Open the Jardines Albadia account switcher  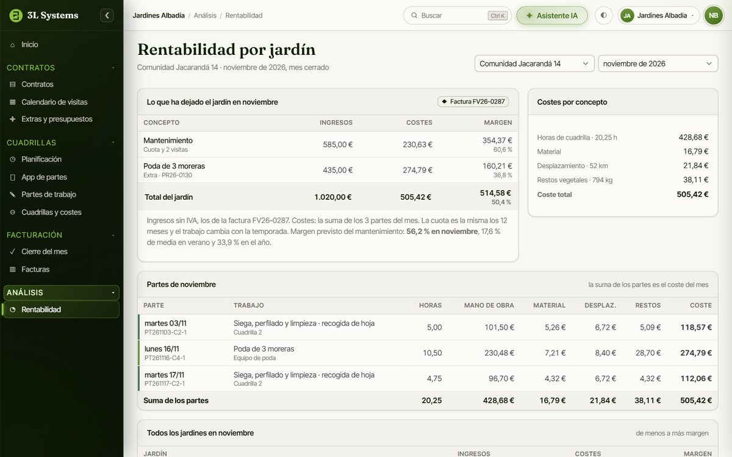click(x=659, y=15)
